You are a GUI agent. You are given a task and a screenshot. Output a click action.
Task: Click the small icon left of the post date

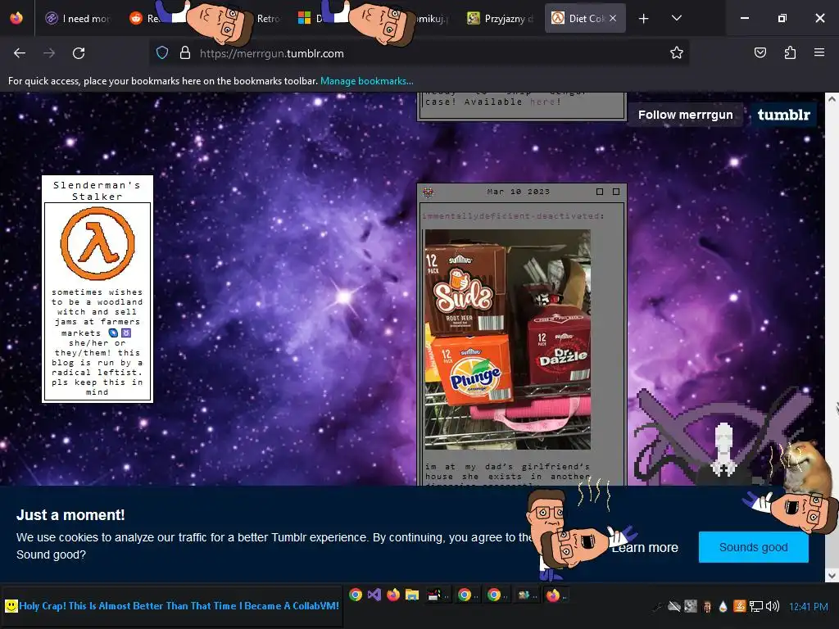(x=428, y=192)
